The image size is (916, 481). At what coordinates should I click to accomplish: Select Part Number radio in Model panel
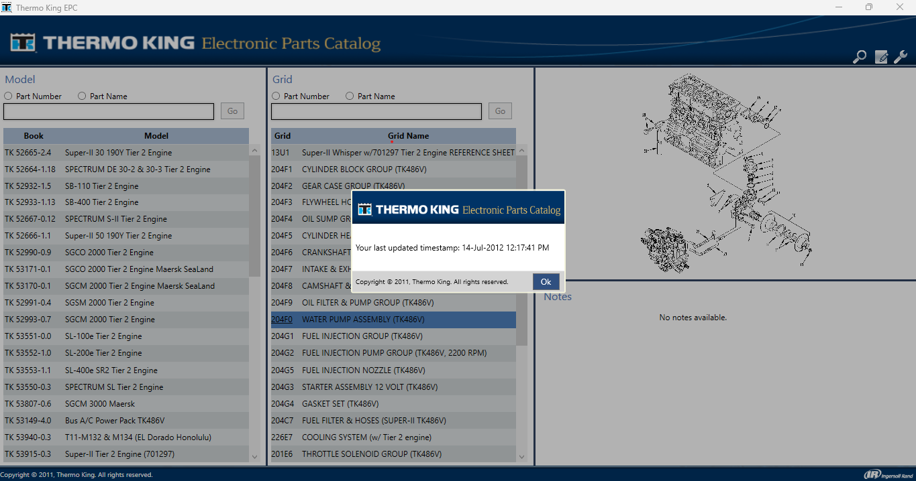8,96
